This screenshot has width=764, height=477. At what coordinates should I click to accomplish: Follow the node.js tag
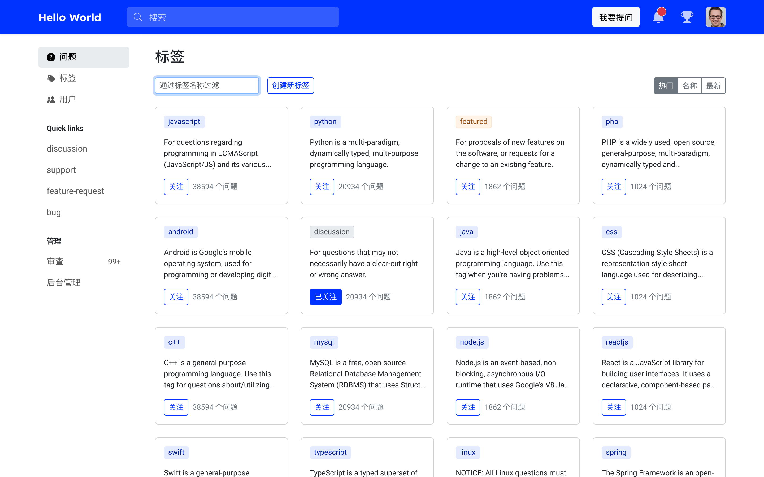468,407
